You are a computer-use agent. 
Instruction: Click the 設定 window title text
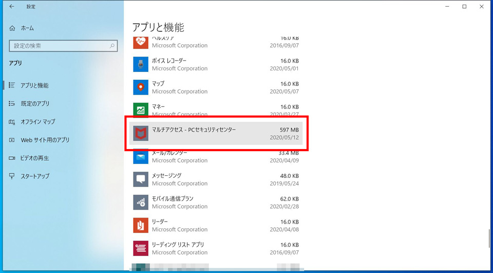coord(31,7)
